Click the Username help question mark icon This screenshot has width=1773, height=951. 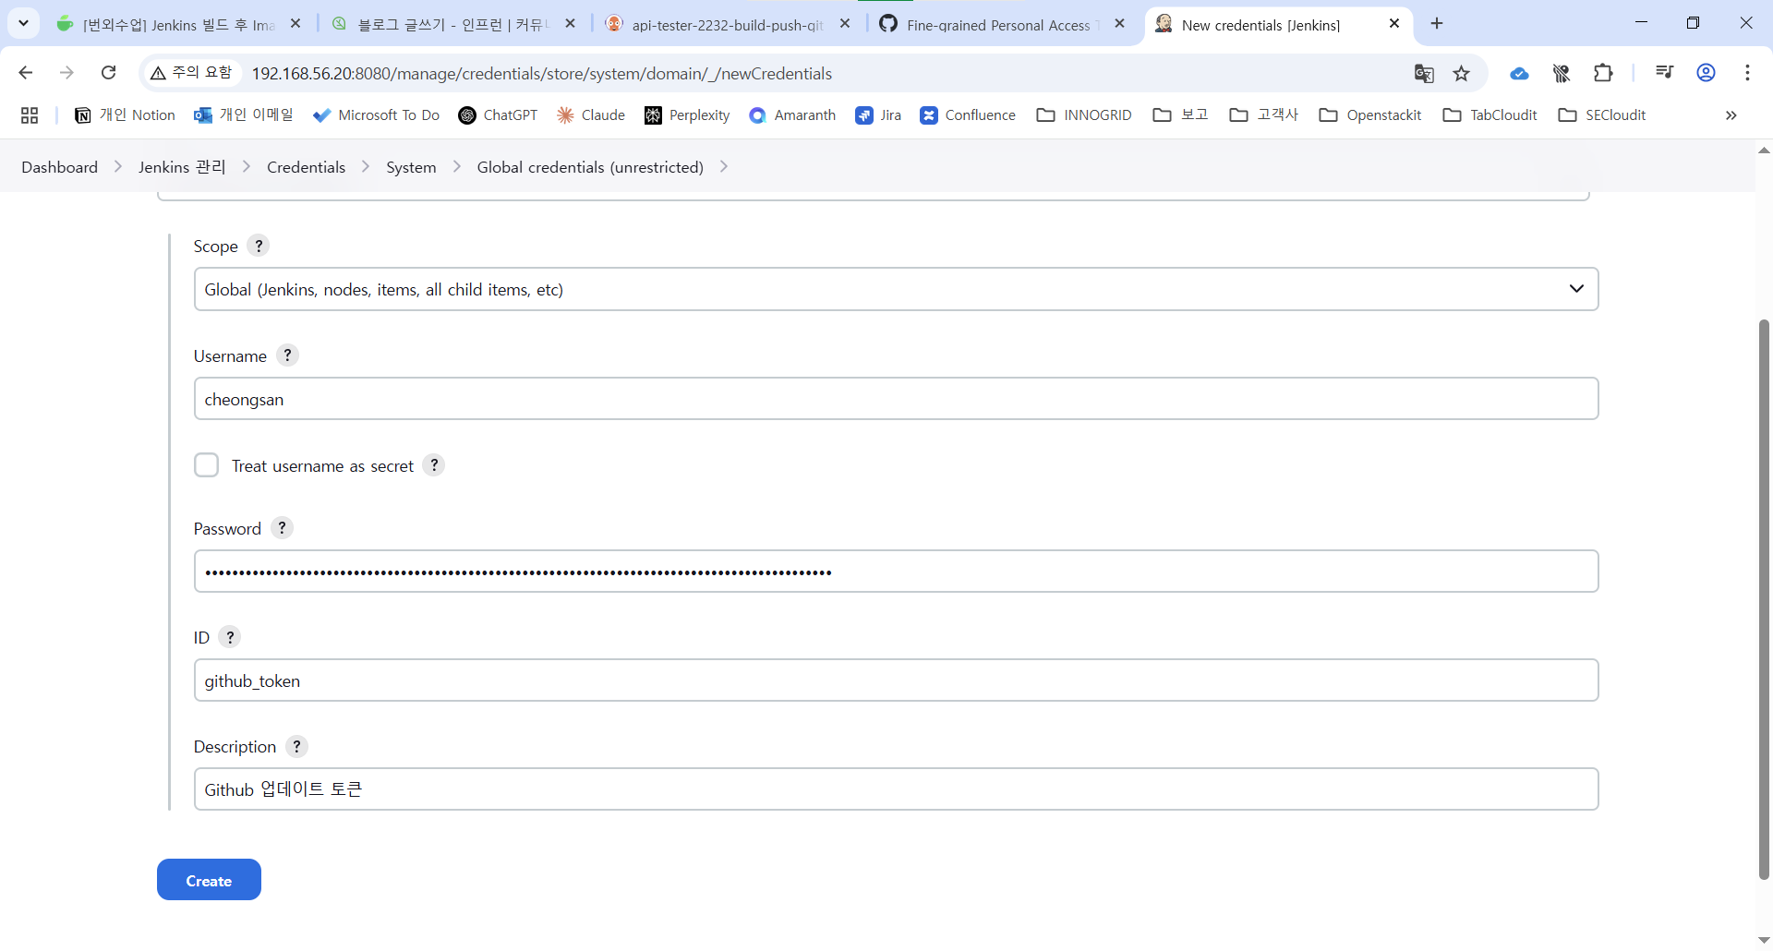tap(287, 355)
